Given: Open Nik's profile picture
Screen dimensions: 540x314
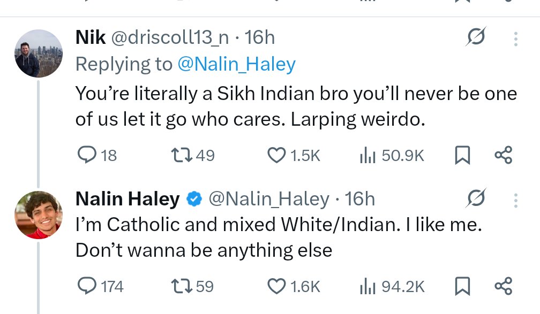Looking at the screenshot, I should click(x=39, y=53).
